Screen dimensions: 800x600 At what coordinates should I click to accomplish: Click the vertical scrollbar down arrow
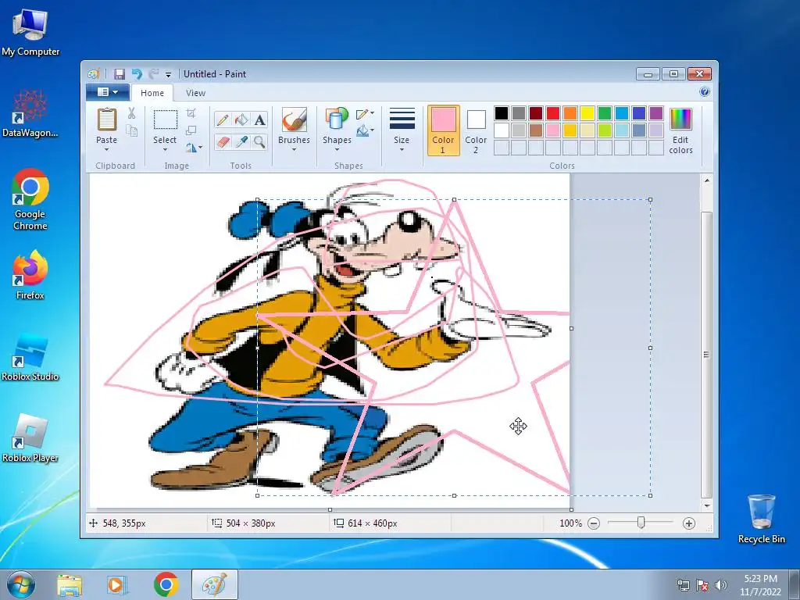coord(706,505)
